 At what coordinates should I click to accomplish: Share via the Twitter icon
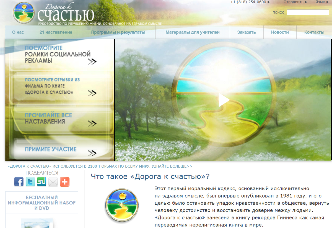(x=30, y=182)
